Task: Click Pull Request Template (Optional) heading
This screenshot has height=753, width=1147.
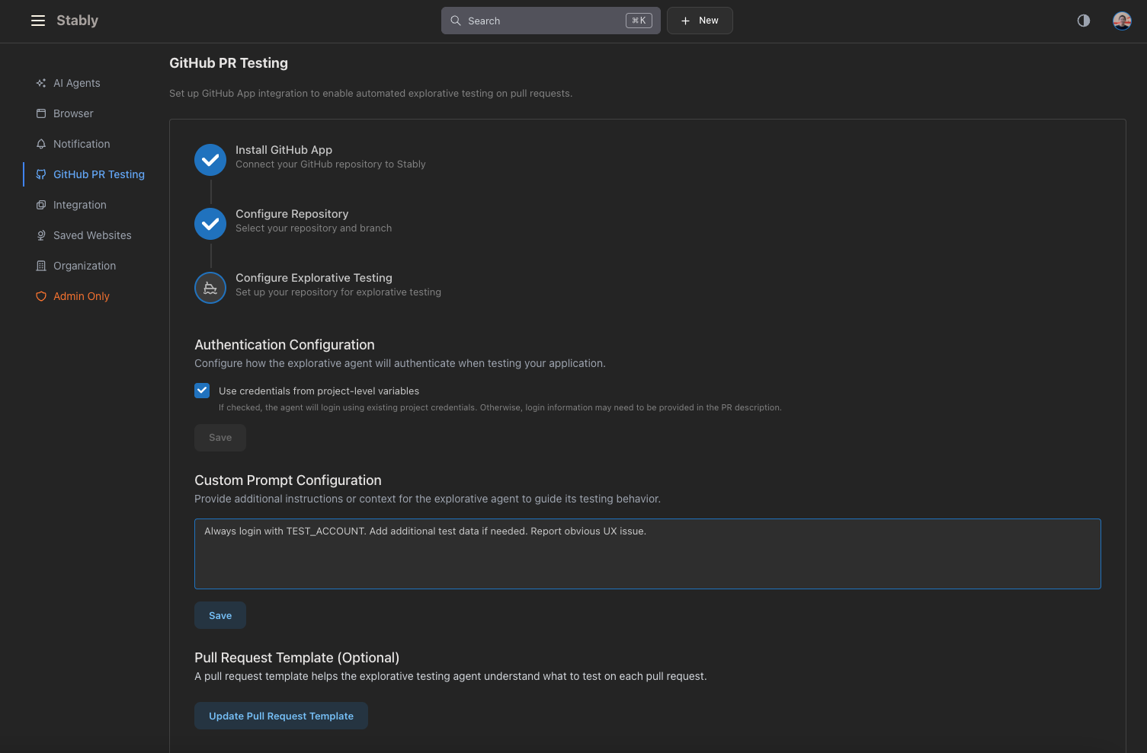Action: [x=297, y=658]
